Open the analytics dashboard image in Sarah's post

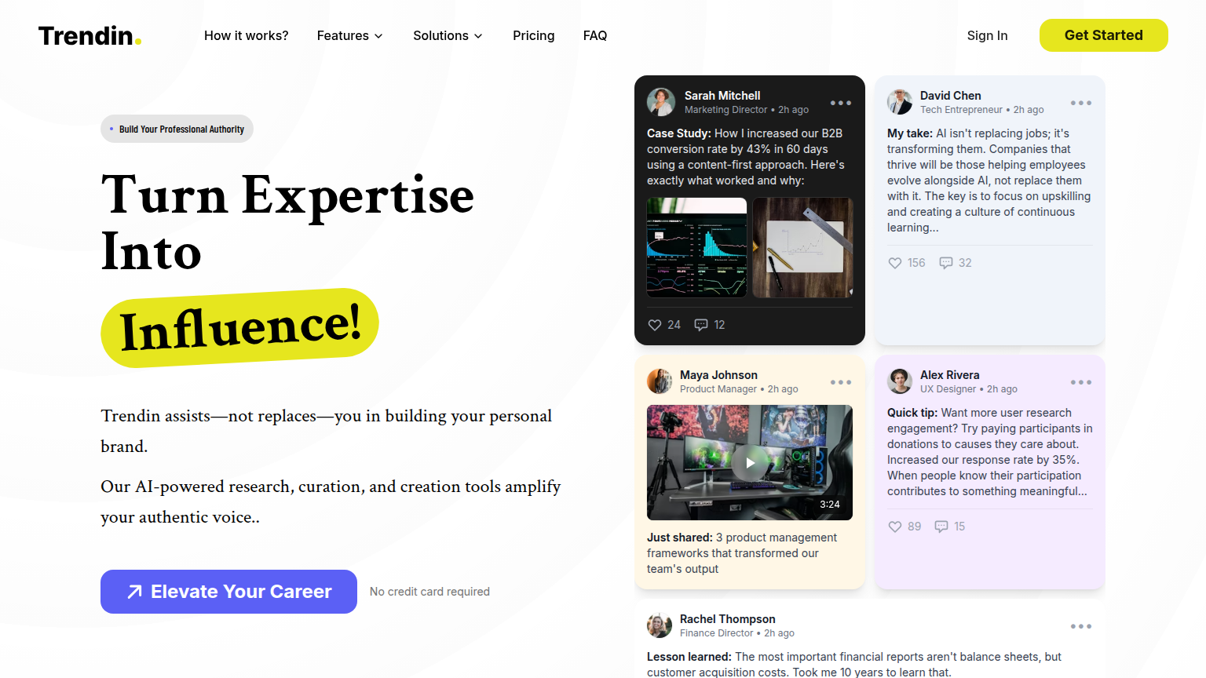click(x=696, y=247)
